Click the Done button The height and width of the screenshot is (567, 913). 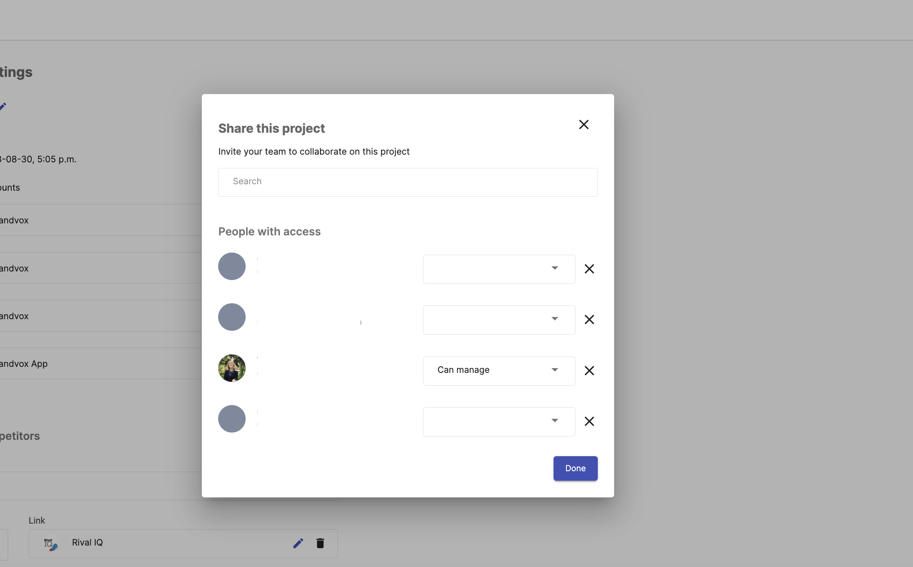pos(575,469)
